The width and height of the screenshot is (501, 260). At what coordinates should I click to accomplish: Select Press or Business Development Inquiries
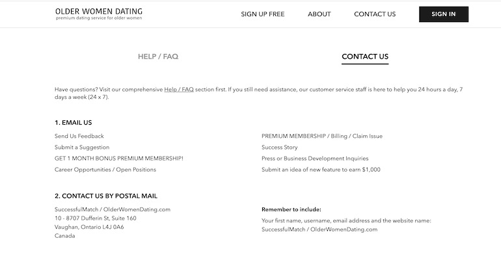(x=315, y=159)
